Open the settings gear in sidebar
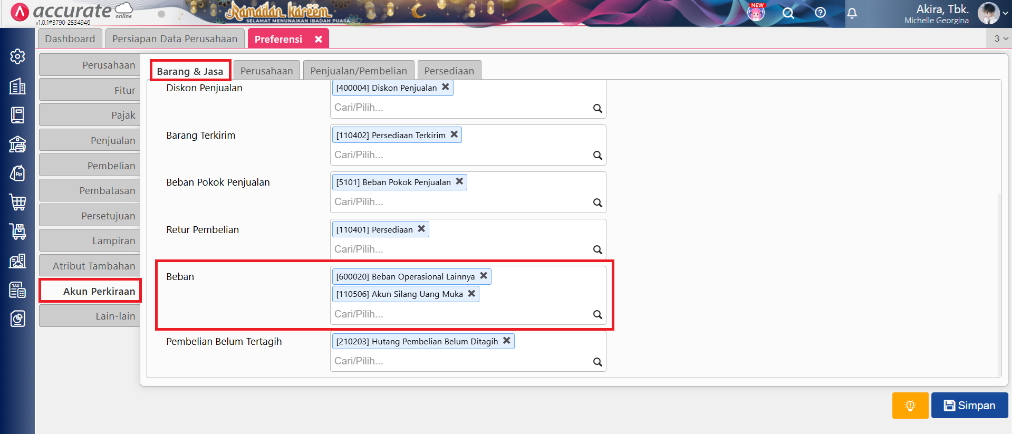1012x434 pixels. (x=17, y=56)
